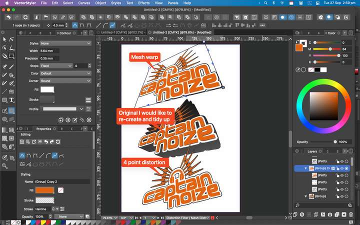The height and width of the screenshot is (225, 360).
Task: Click the Contour panel cancel (X circle) icon
Action: [89, 120]
